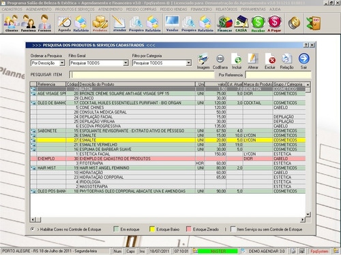Open the green Receber icon

point(258,23)
